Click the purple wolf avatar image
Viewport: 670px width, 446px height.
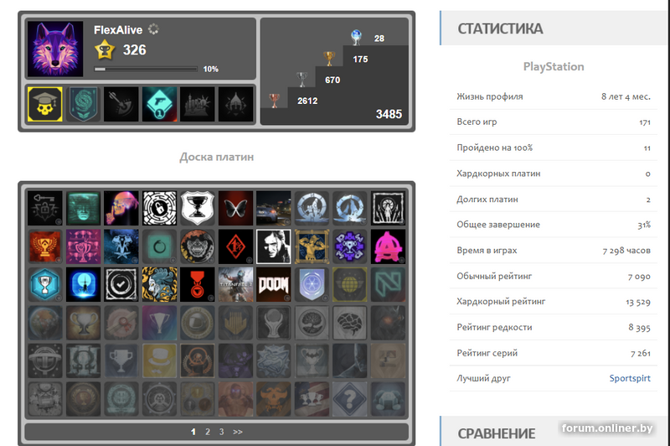[x=55, y=49]
